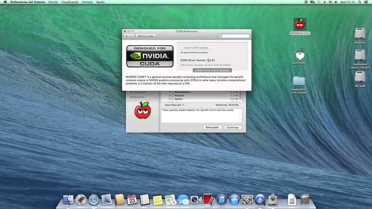Click Retroceder in installer window
Screen dimensions: 372x209
(x=212, y=127)
